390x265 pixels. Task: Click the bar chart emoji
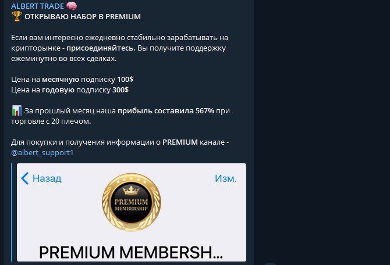[17, 110]
